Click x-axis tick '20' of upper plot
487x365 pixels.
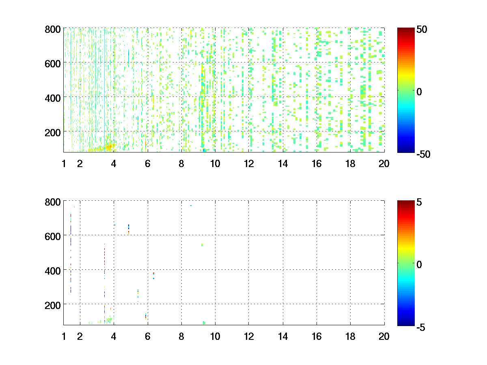(x=384, y=164)
